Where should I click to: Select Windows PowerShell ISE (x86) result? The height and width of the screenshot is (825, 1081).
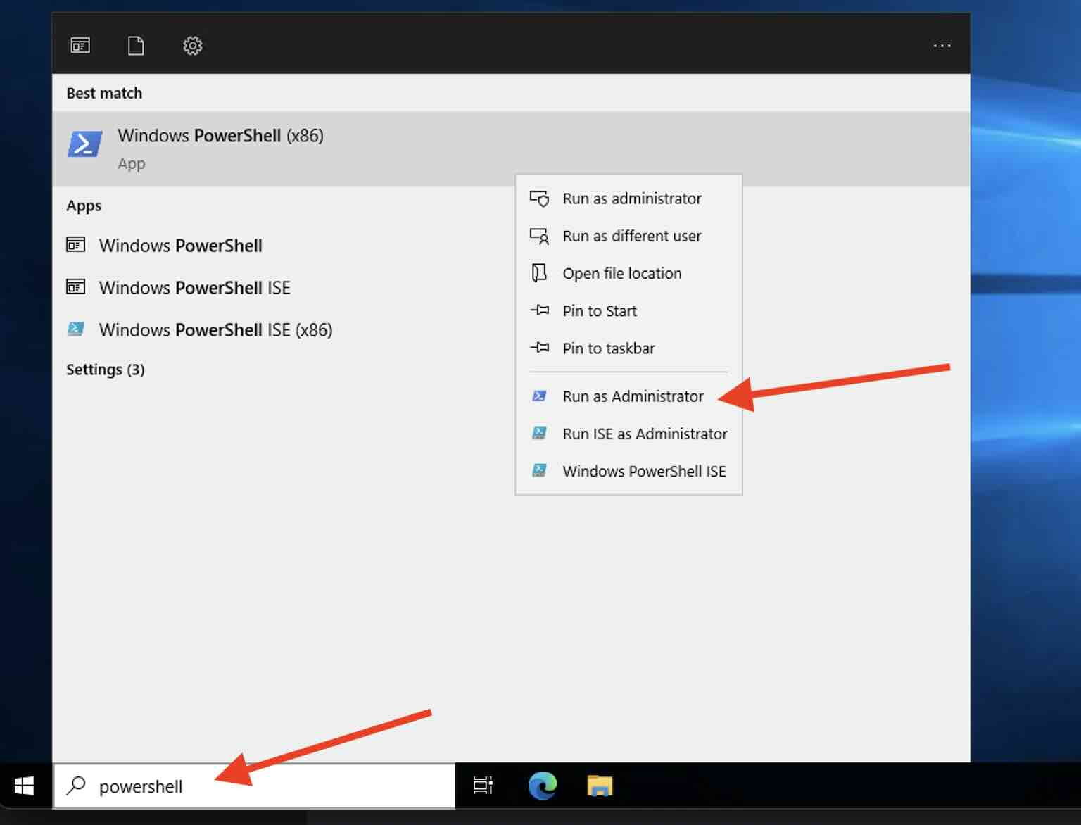215,330
